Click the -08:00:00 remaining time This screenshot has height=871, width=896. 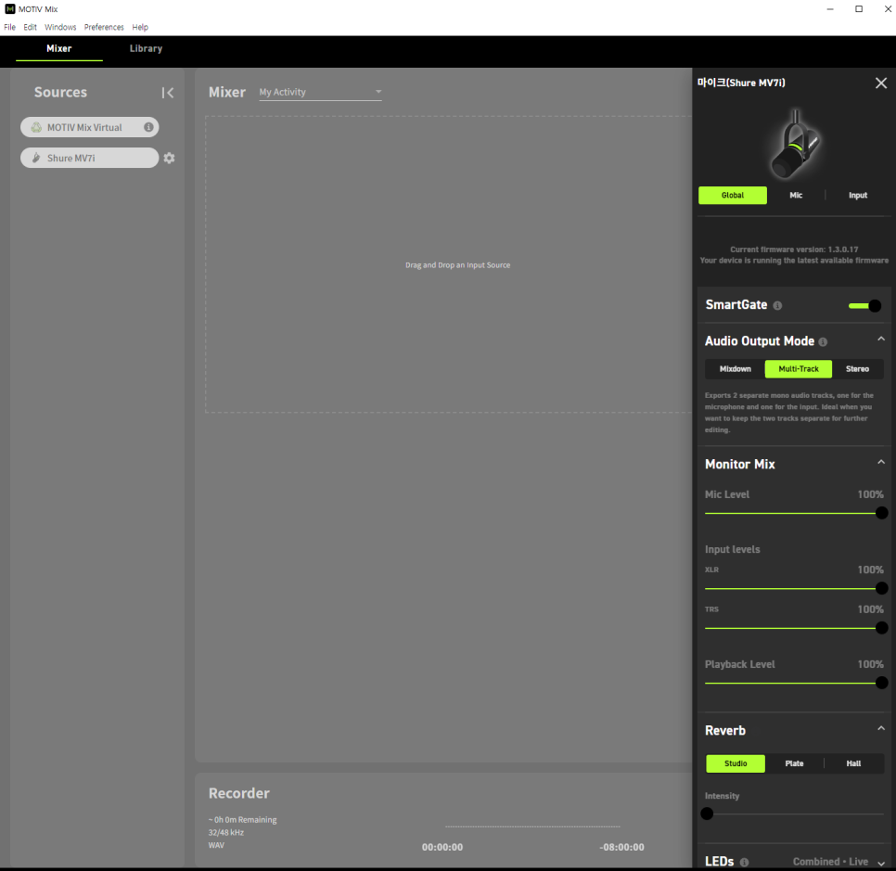coord(621,848)
